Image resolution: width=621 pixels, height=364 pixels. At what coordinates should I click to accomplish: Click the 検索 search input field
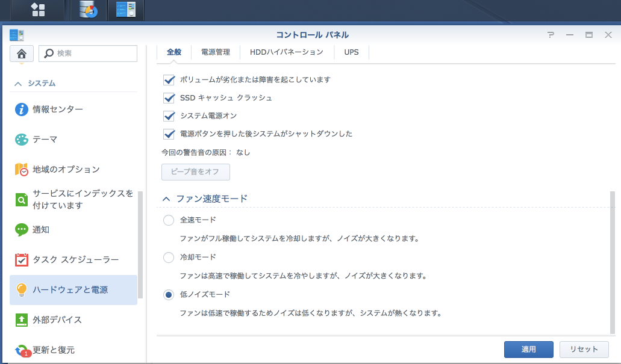pos(95,54)
